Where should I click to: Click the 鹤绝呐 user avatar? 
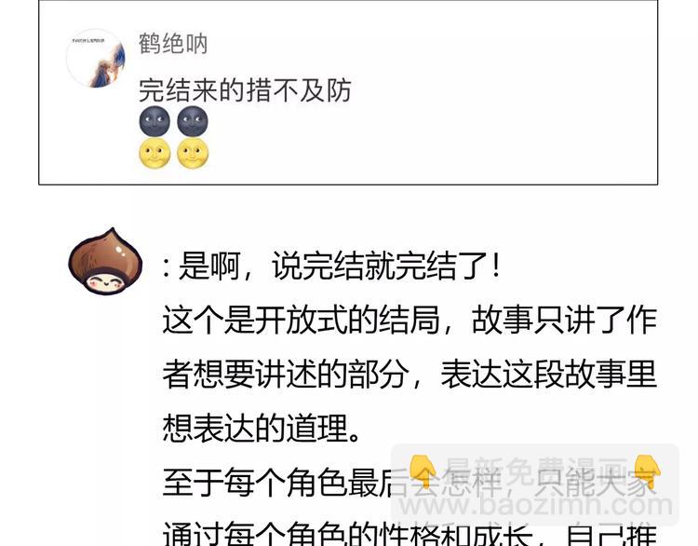[x=95, y=59]
